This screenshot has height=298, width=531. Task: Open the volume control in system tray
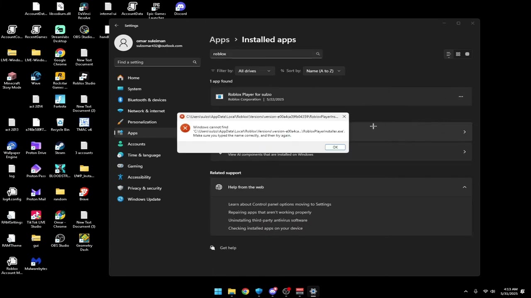(x=492, y=291)
